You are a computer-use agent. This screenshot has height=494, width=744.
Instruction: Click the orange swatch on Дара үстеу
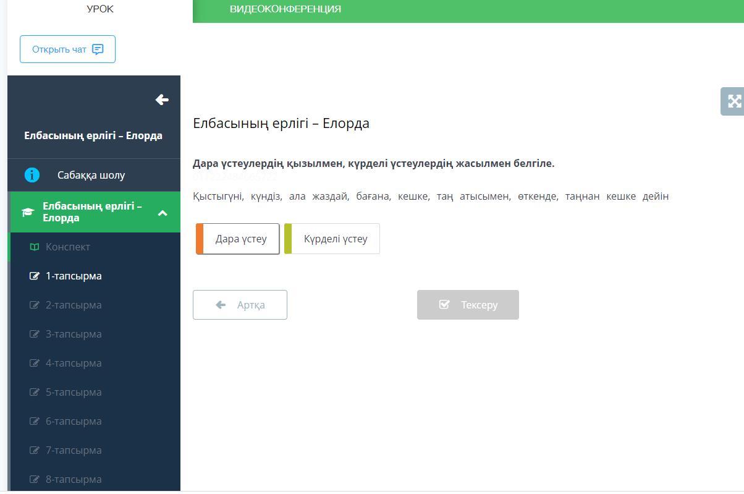click(x=200, y=239)
